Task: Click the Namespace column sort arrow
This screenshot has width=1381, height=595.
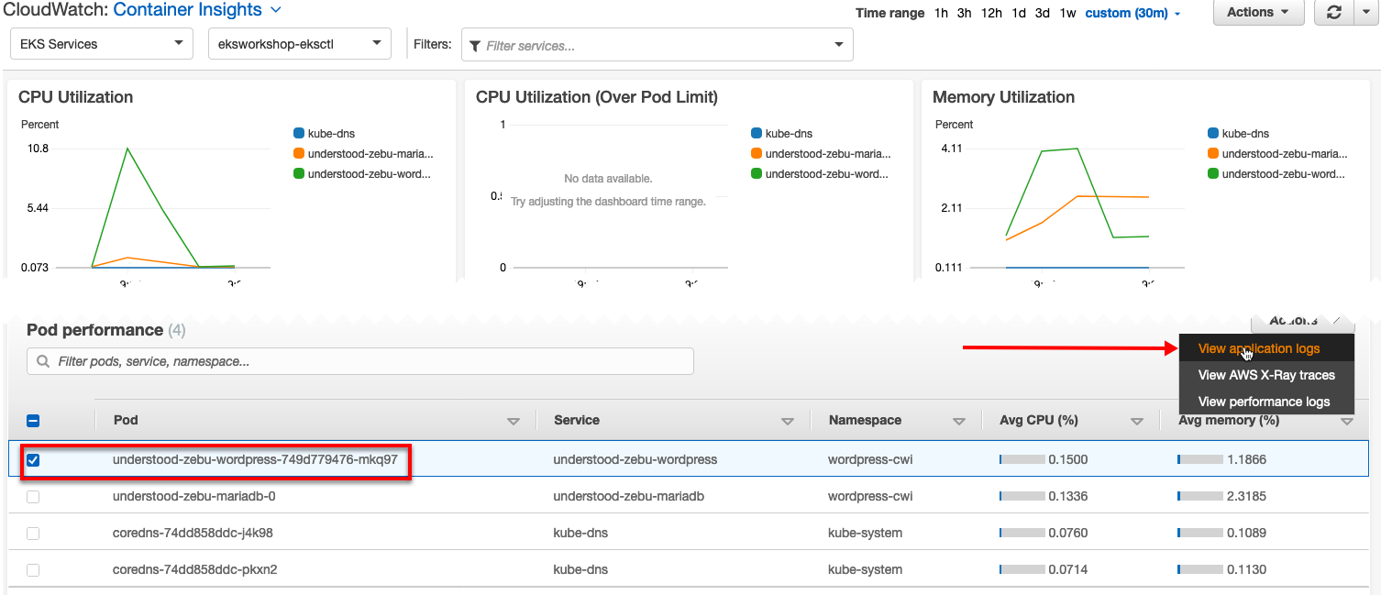Action: (959, 421)
